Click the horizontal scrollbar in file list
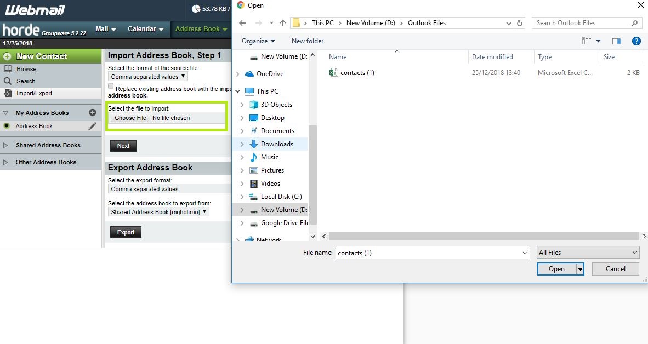The height and width of the screenshot is (344, 648). coord(480,237)
